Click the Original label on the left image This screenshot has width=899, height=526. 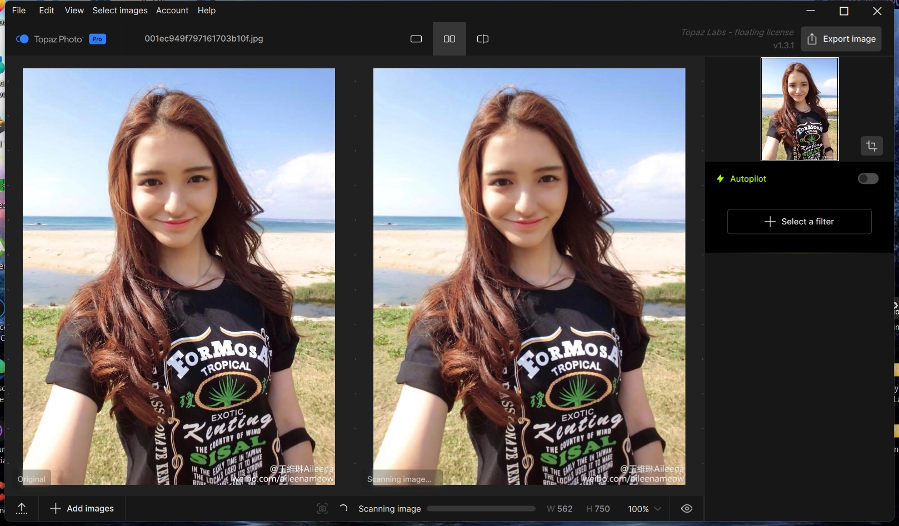click(x=32, y=479)
